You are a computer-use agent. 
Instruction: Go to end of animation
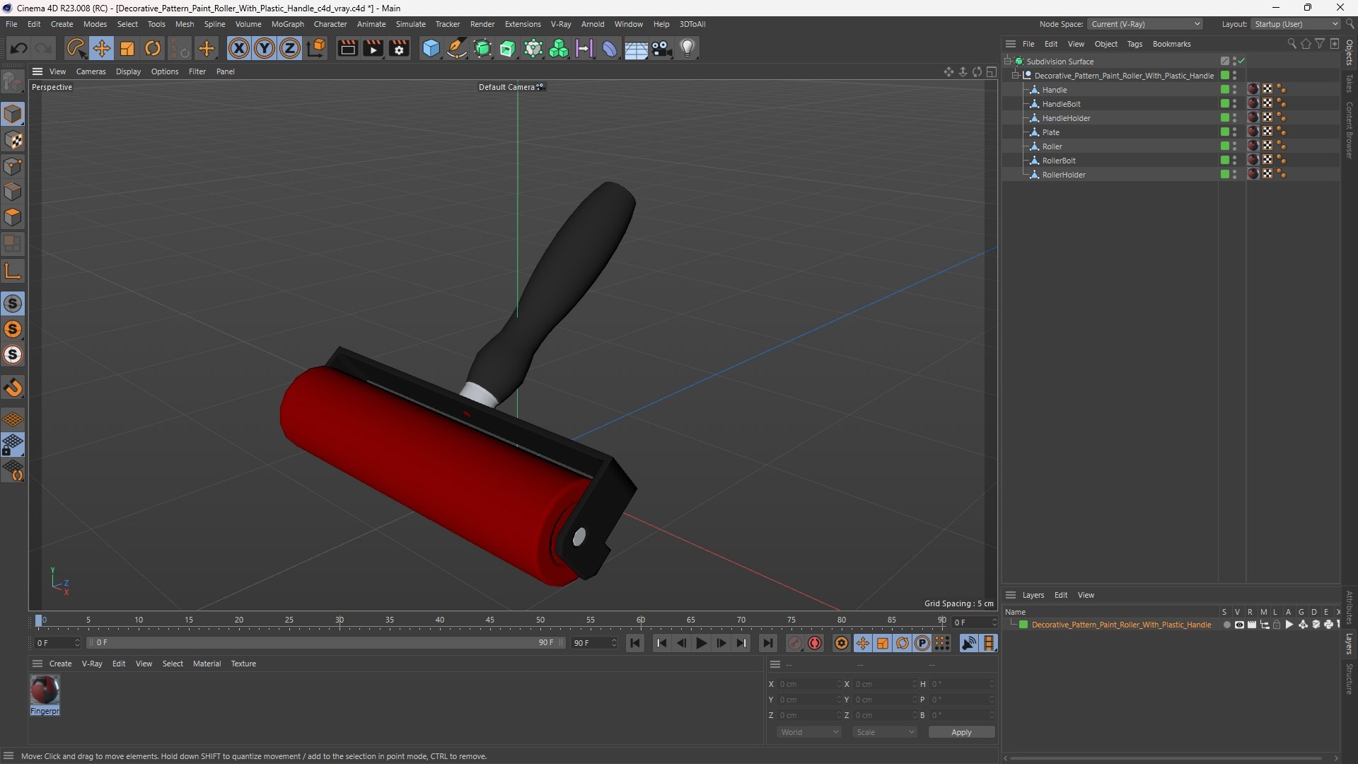click(767, 643)
